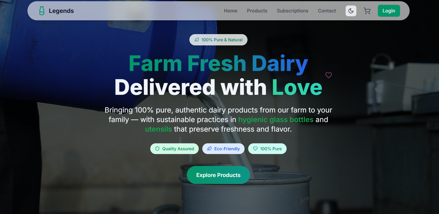Click the pink heart outline icon
439x214 pixels.
tap(328, 75)
